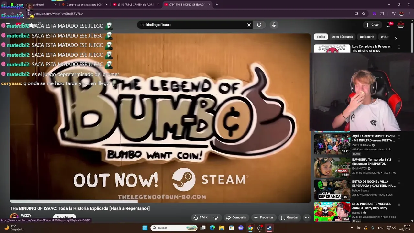
Task: Open EUPHORIA: Temporada 1 Y 2 title
Action: 371,161
